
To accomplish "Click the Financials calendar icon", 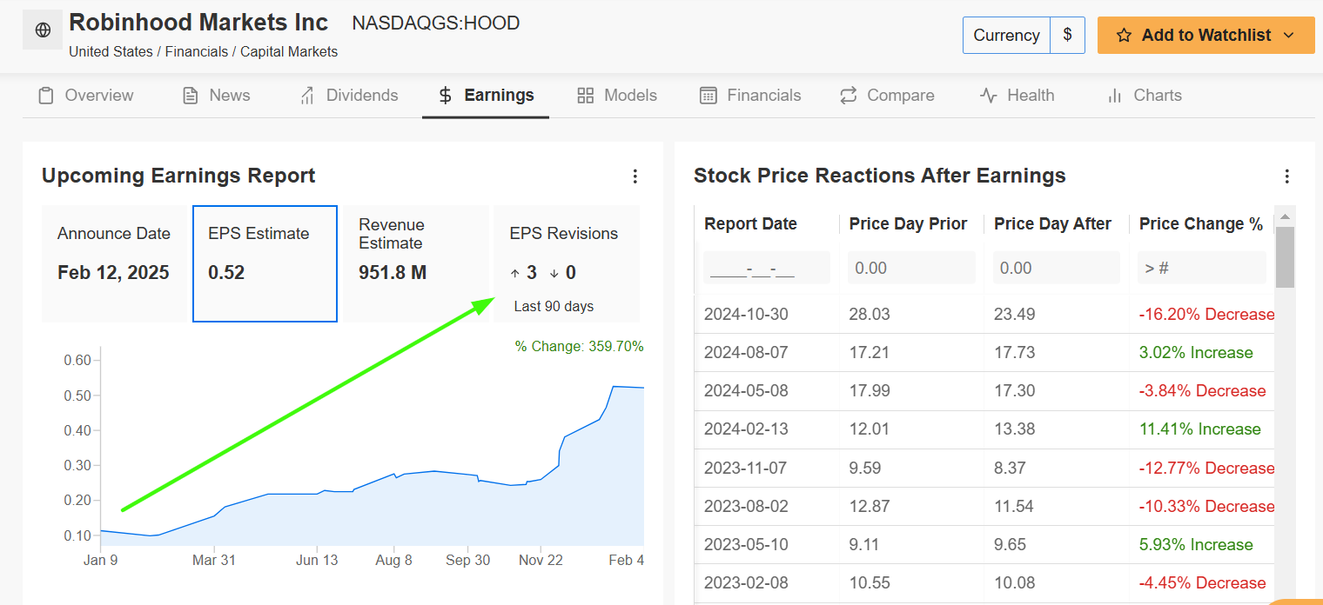I will 709,96.
